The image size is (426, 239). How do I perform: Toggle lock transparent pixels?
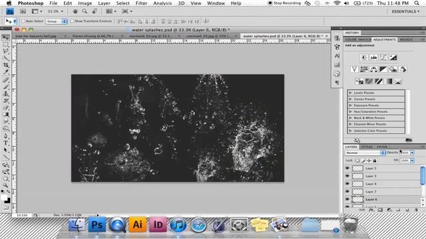coord(357,161)
